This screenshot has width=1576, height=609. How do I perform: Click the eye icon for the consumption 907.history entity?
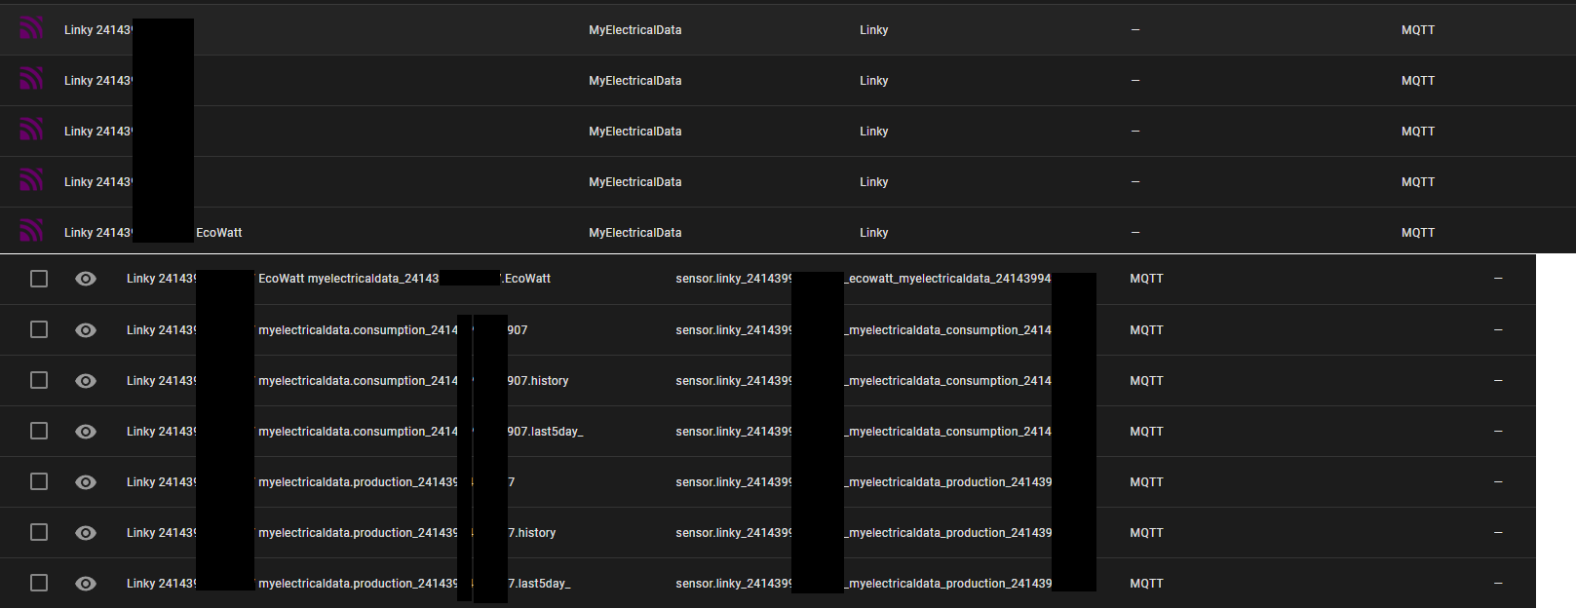coord(86,381)
